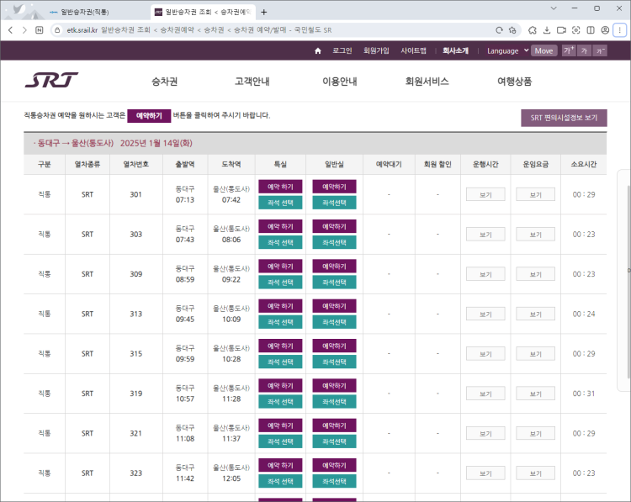Reserve 일반실 for train 323

pos(334,465)
